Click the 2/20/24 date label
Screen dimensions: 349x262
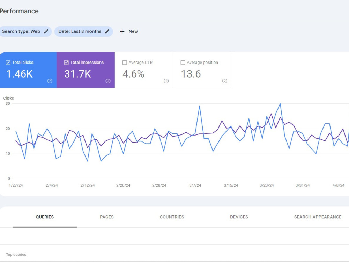click(123, 185)
